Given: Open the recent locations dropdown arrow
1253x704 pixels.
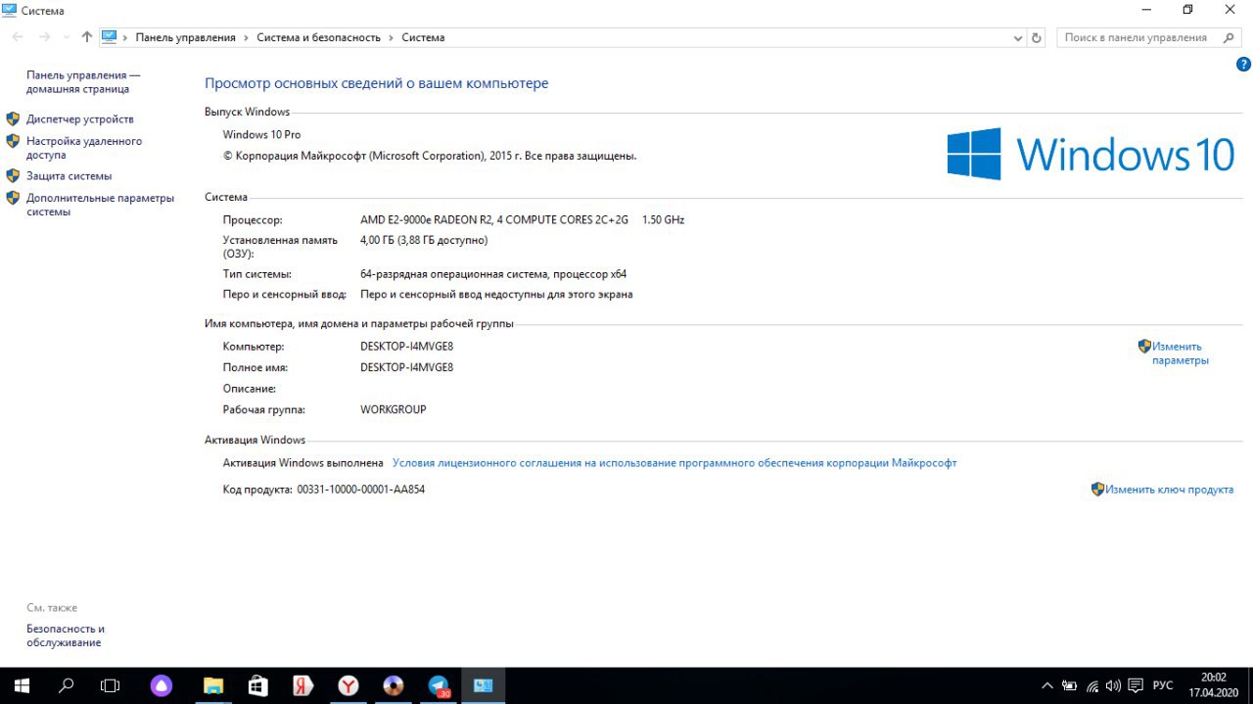Looking at the screenshot, I should pyautogui.click(x=66, y=37).
